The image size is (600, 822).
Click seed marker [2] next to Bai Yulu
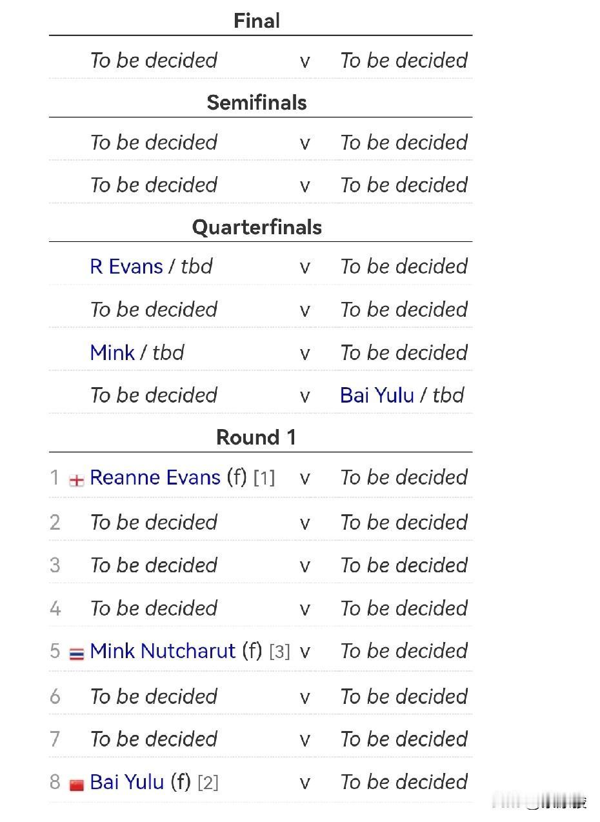coord(208,783)
